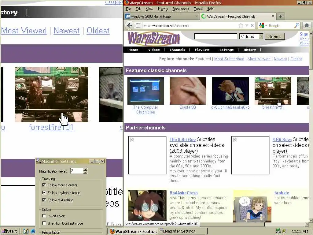
Task: Click the WarpStream search text field
Action: [x=216, y=36]
